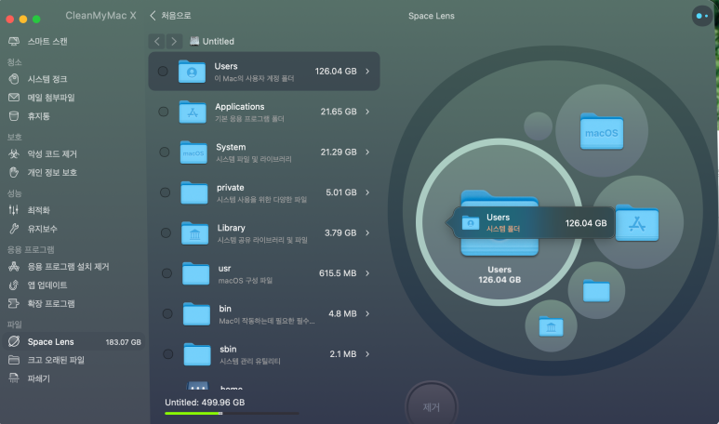Open the Updater (앱 업데이트) icon
The width and height of the screenshot is (719, 424).
pos(14,285)
